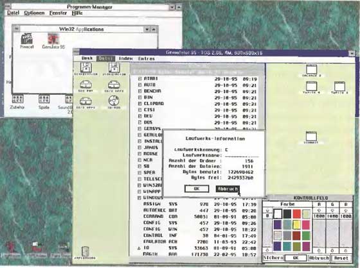Viewport: 360px width, 268px height.
Task: Open Optionen menu in Programm-Manager
Action: click(34, 13)
